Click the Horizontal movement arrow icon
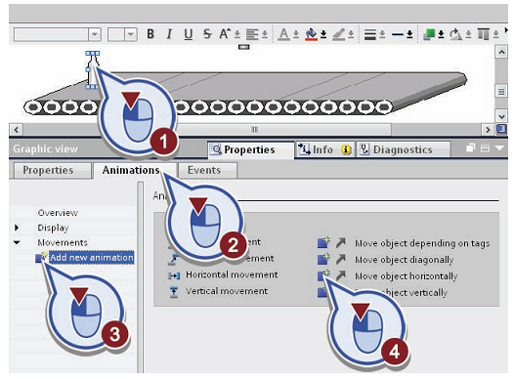The height and width of the screenshot is (379, 514). pyautogui.click(x=174, y=275)
